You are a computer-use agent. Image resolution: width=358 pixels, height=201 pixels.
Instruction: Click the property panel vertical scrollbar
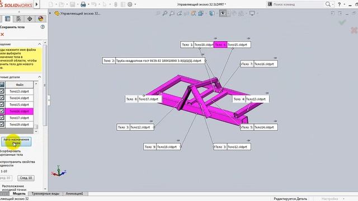click(x=45, y=85)
